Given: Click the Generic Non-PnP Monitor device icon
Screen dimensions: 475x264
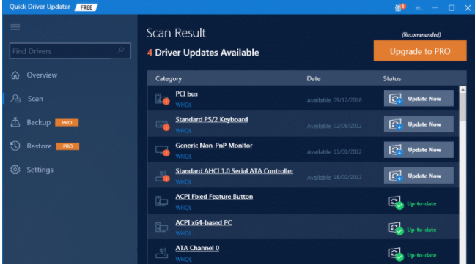Looking at the screenshot, I should 162,151.
